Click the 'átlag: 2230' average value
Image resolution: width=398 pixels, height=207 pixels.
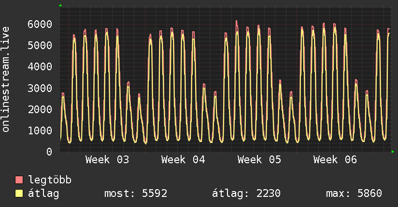(x=246, y=194)
